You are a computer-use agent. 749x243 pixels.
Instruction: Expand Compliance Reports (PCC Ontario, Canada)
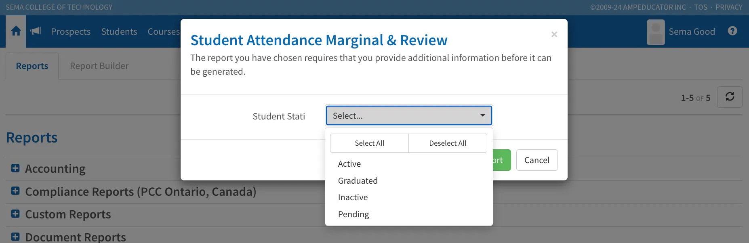[15, 191]
